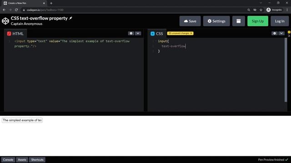The image size is (291, 163).
Task: Select the HTML editor tab
Action: tap(15, 34)
